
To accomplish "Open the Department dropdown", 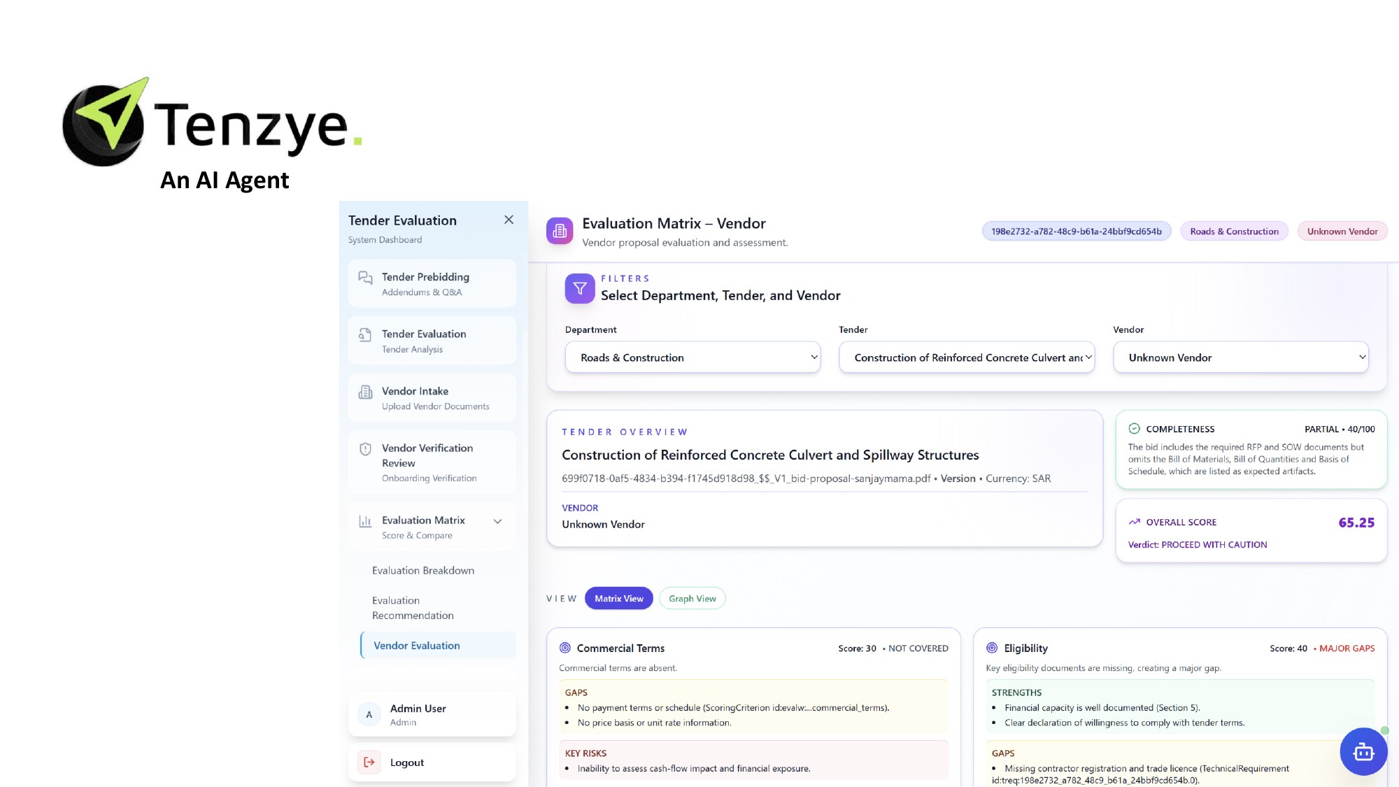I will (x=693, y=357).
